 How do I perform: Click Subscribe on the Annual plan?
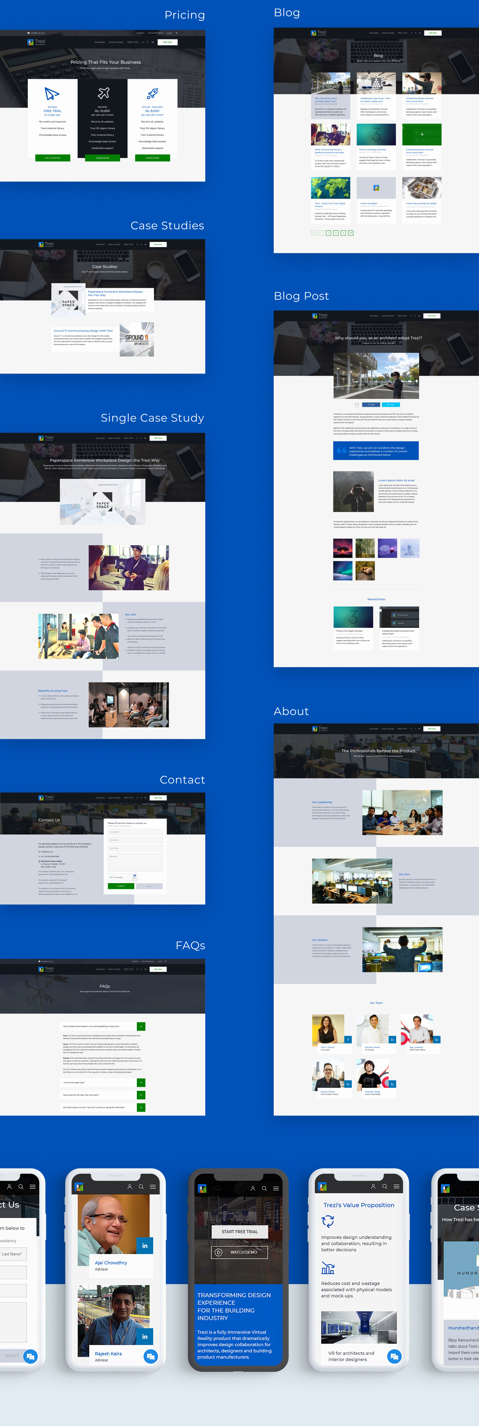(x=153, y=158)
